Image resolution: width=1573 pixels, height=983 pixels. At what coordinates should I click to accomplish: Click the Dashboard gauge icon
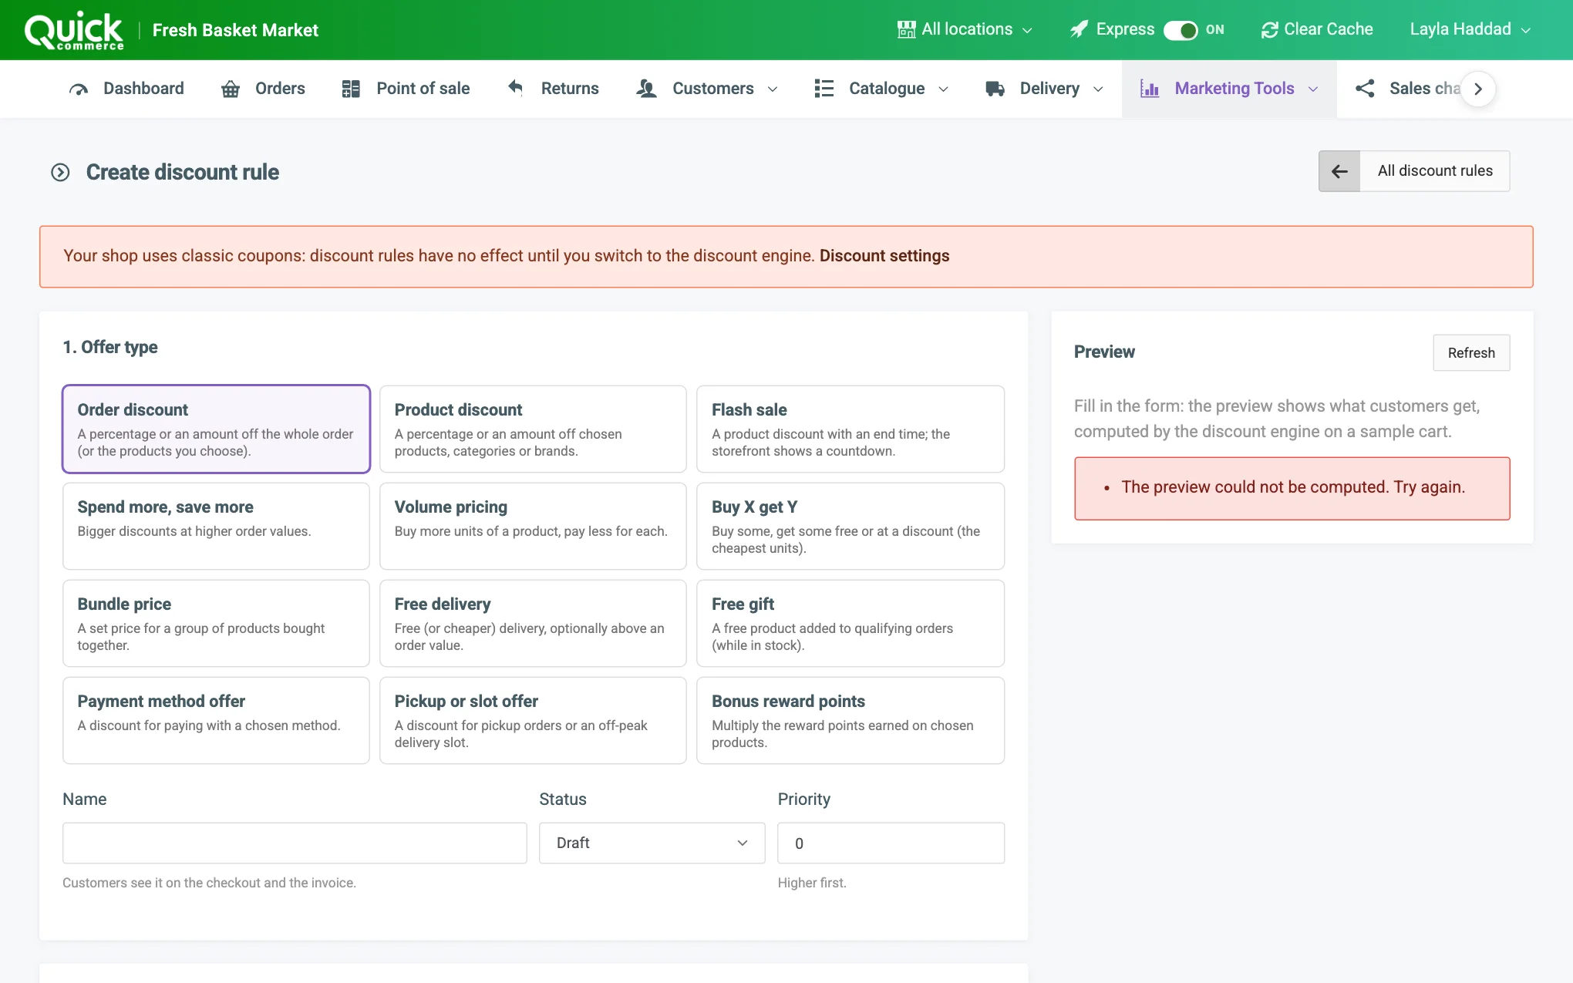tap(79, 89)
